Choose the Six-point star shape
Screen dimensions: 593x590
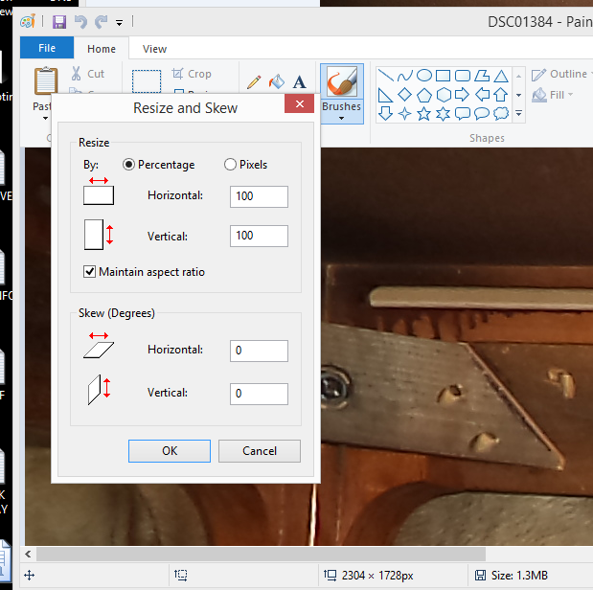point(444,113)
